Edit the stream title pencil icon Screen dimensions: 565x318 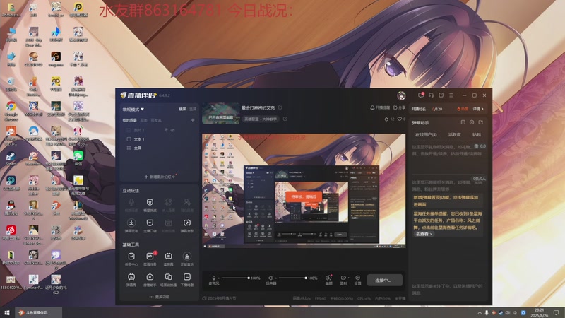coord(280,107)
